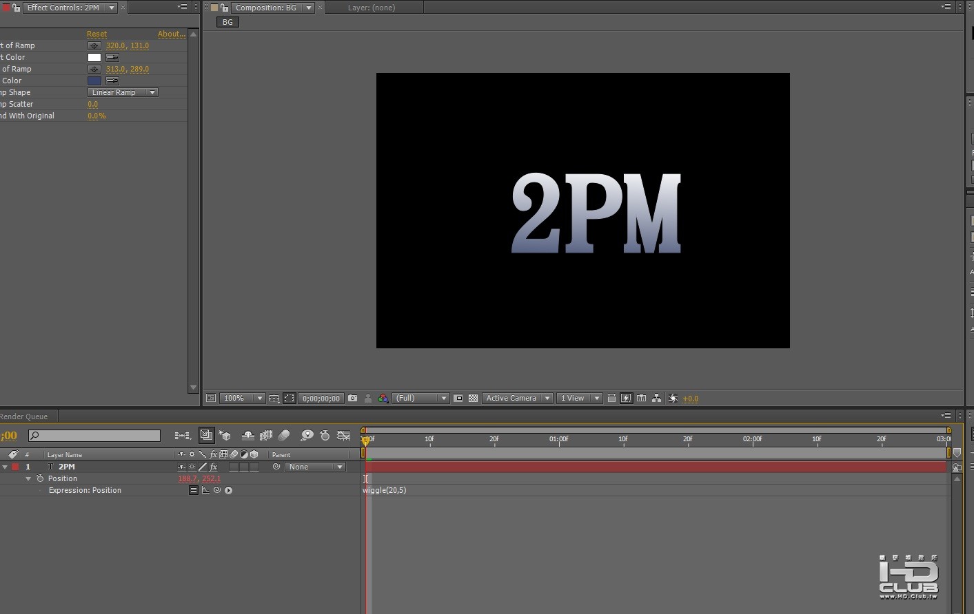Click the Reset link for the Ramp effect
The image size is (974, 614).
[x=97, y=34]
